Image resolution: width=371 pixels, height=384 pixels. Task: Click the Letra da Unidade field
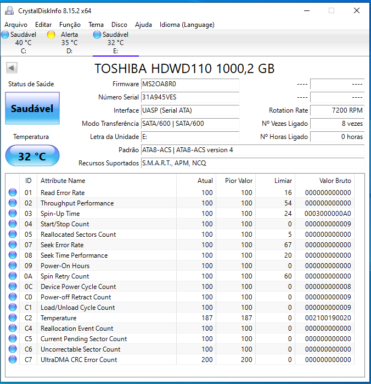pos(190,137)
